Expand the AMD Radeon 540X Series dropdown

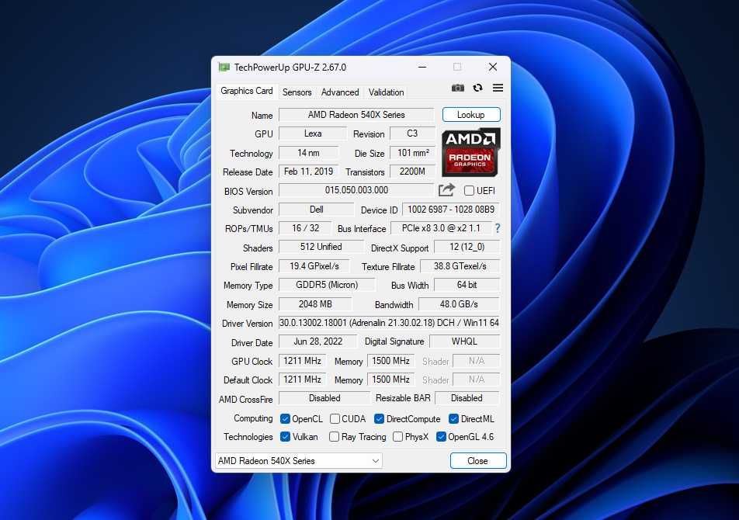[298, 461]
